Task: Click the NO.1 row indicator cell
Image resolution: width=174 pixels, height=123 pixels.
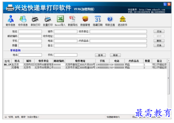Action: coord(8,65)
